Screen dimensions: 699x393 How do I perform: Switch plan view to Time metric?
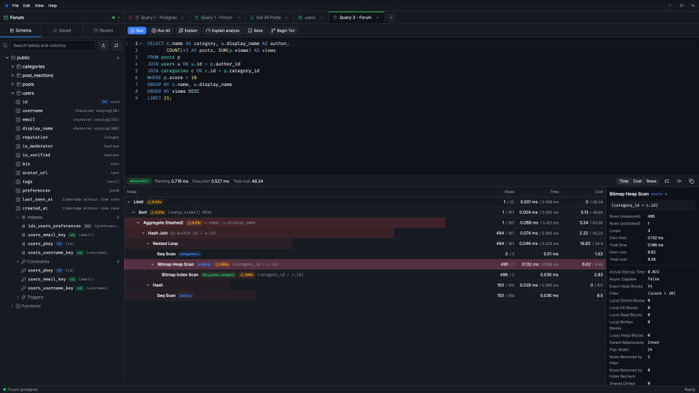click(x=624, y=181)
